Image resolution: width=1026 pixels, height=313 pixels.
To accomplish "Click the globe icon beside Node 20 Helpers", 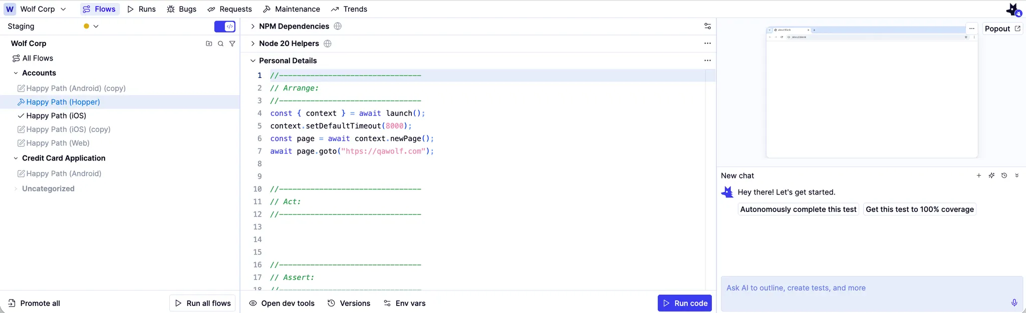I will tap(328, 43).
